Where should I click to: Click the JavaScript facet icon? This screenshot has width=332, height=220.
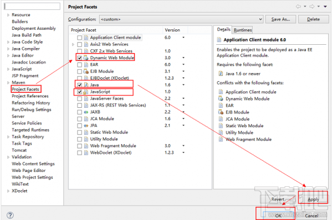tap(86, 92)
